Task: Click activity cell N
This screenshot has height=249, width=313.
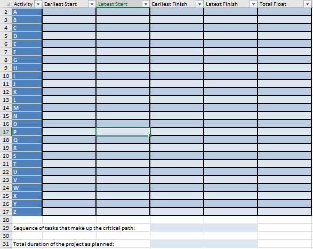Action: coord(27,116)
